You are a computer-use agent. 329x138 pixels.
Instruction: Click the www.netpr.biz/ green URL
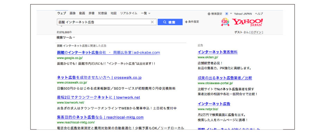click(208, 109)
